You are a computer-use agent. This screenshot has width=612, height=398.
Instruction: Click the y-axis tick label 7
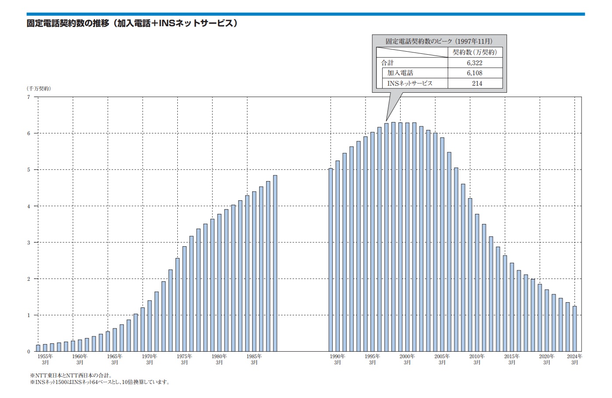29,97
